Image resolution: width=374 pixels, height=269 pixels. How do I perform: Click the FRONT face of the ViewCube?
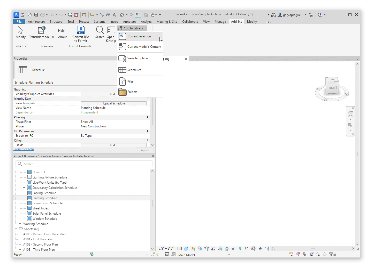point(332,88)
